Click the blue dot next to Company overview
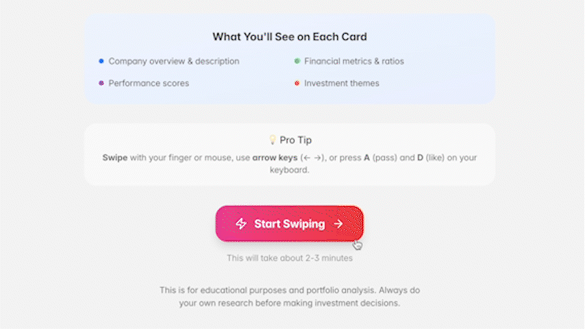The width and height of the screenshot is (585, 329). coord(101,61)
